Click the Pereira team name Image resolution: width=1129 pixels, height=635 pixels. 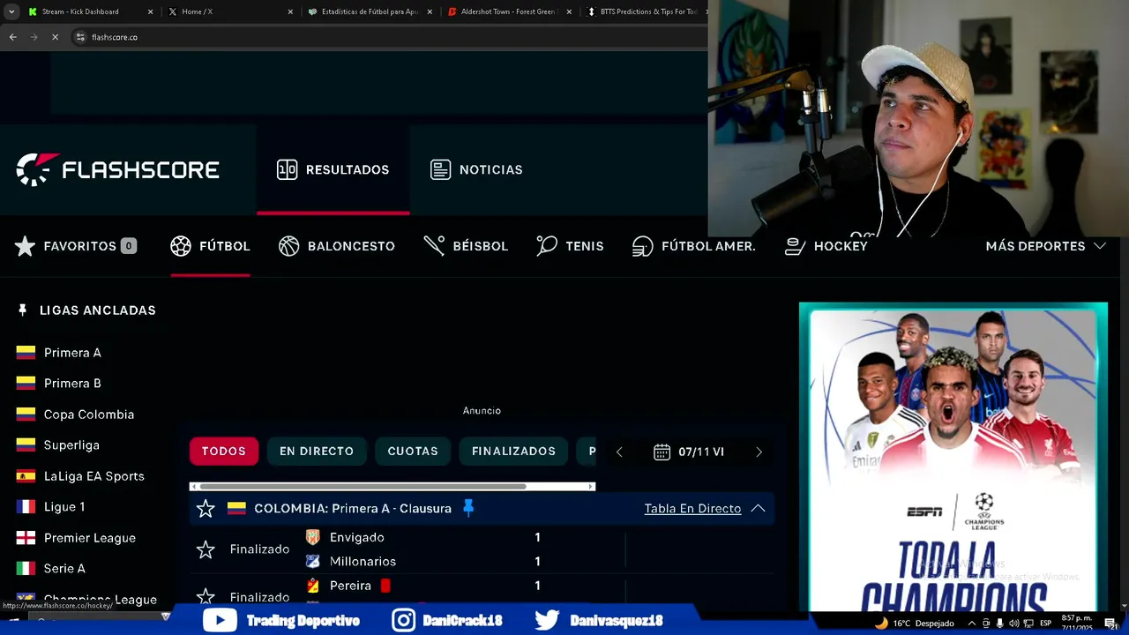[x=350, y=586]
